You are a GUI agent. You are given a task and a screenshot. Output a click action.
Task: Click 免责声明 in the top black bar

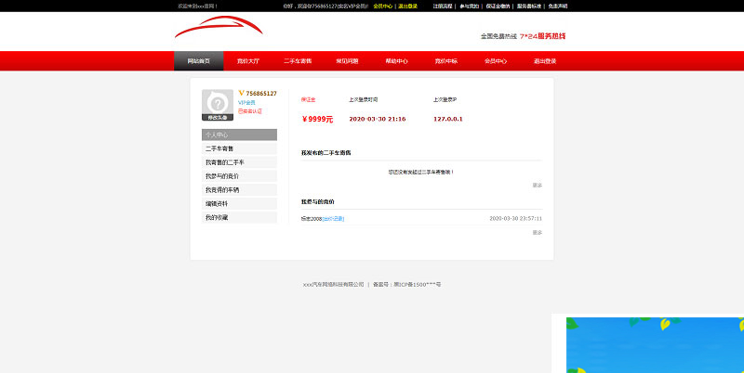click(x=557, y=6)
